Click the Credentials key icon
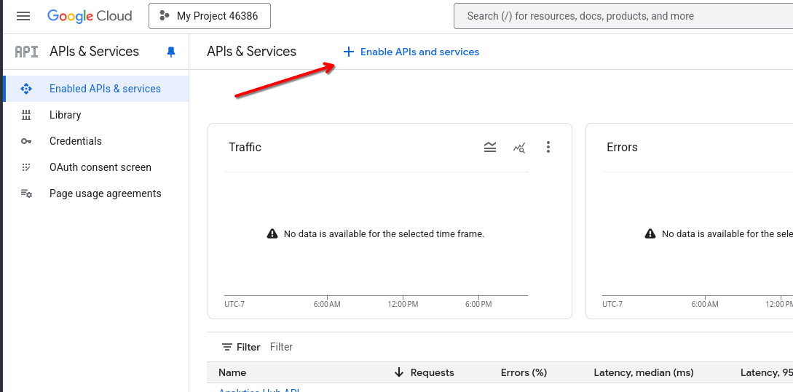Screen dimensions: 793x392 point(26,141)
